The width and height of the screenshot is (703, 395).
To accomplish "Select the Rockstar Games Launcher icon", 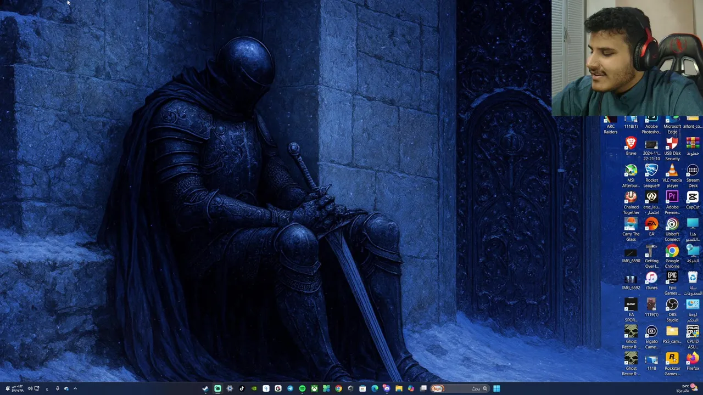I will point(672,364).
